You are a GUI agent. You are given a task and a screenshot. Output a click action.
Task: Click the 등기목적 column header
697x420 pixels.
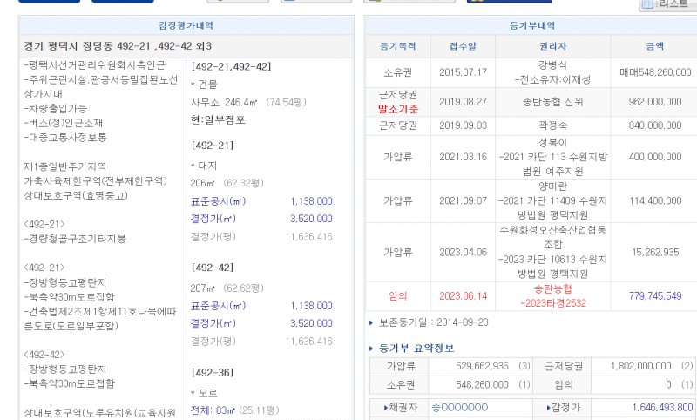(398, 45)
